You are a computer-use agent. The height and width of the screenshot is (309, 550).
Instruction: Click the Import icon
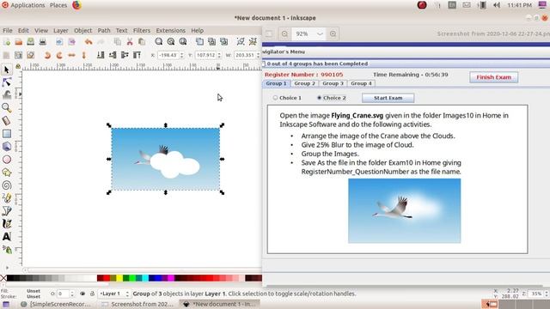(x=59, y=42)
